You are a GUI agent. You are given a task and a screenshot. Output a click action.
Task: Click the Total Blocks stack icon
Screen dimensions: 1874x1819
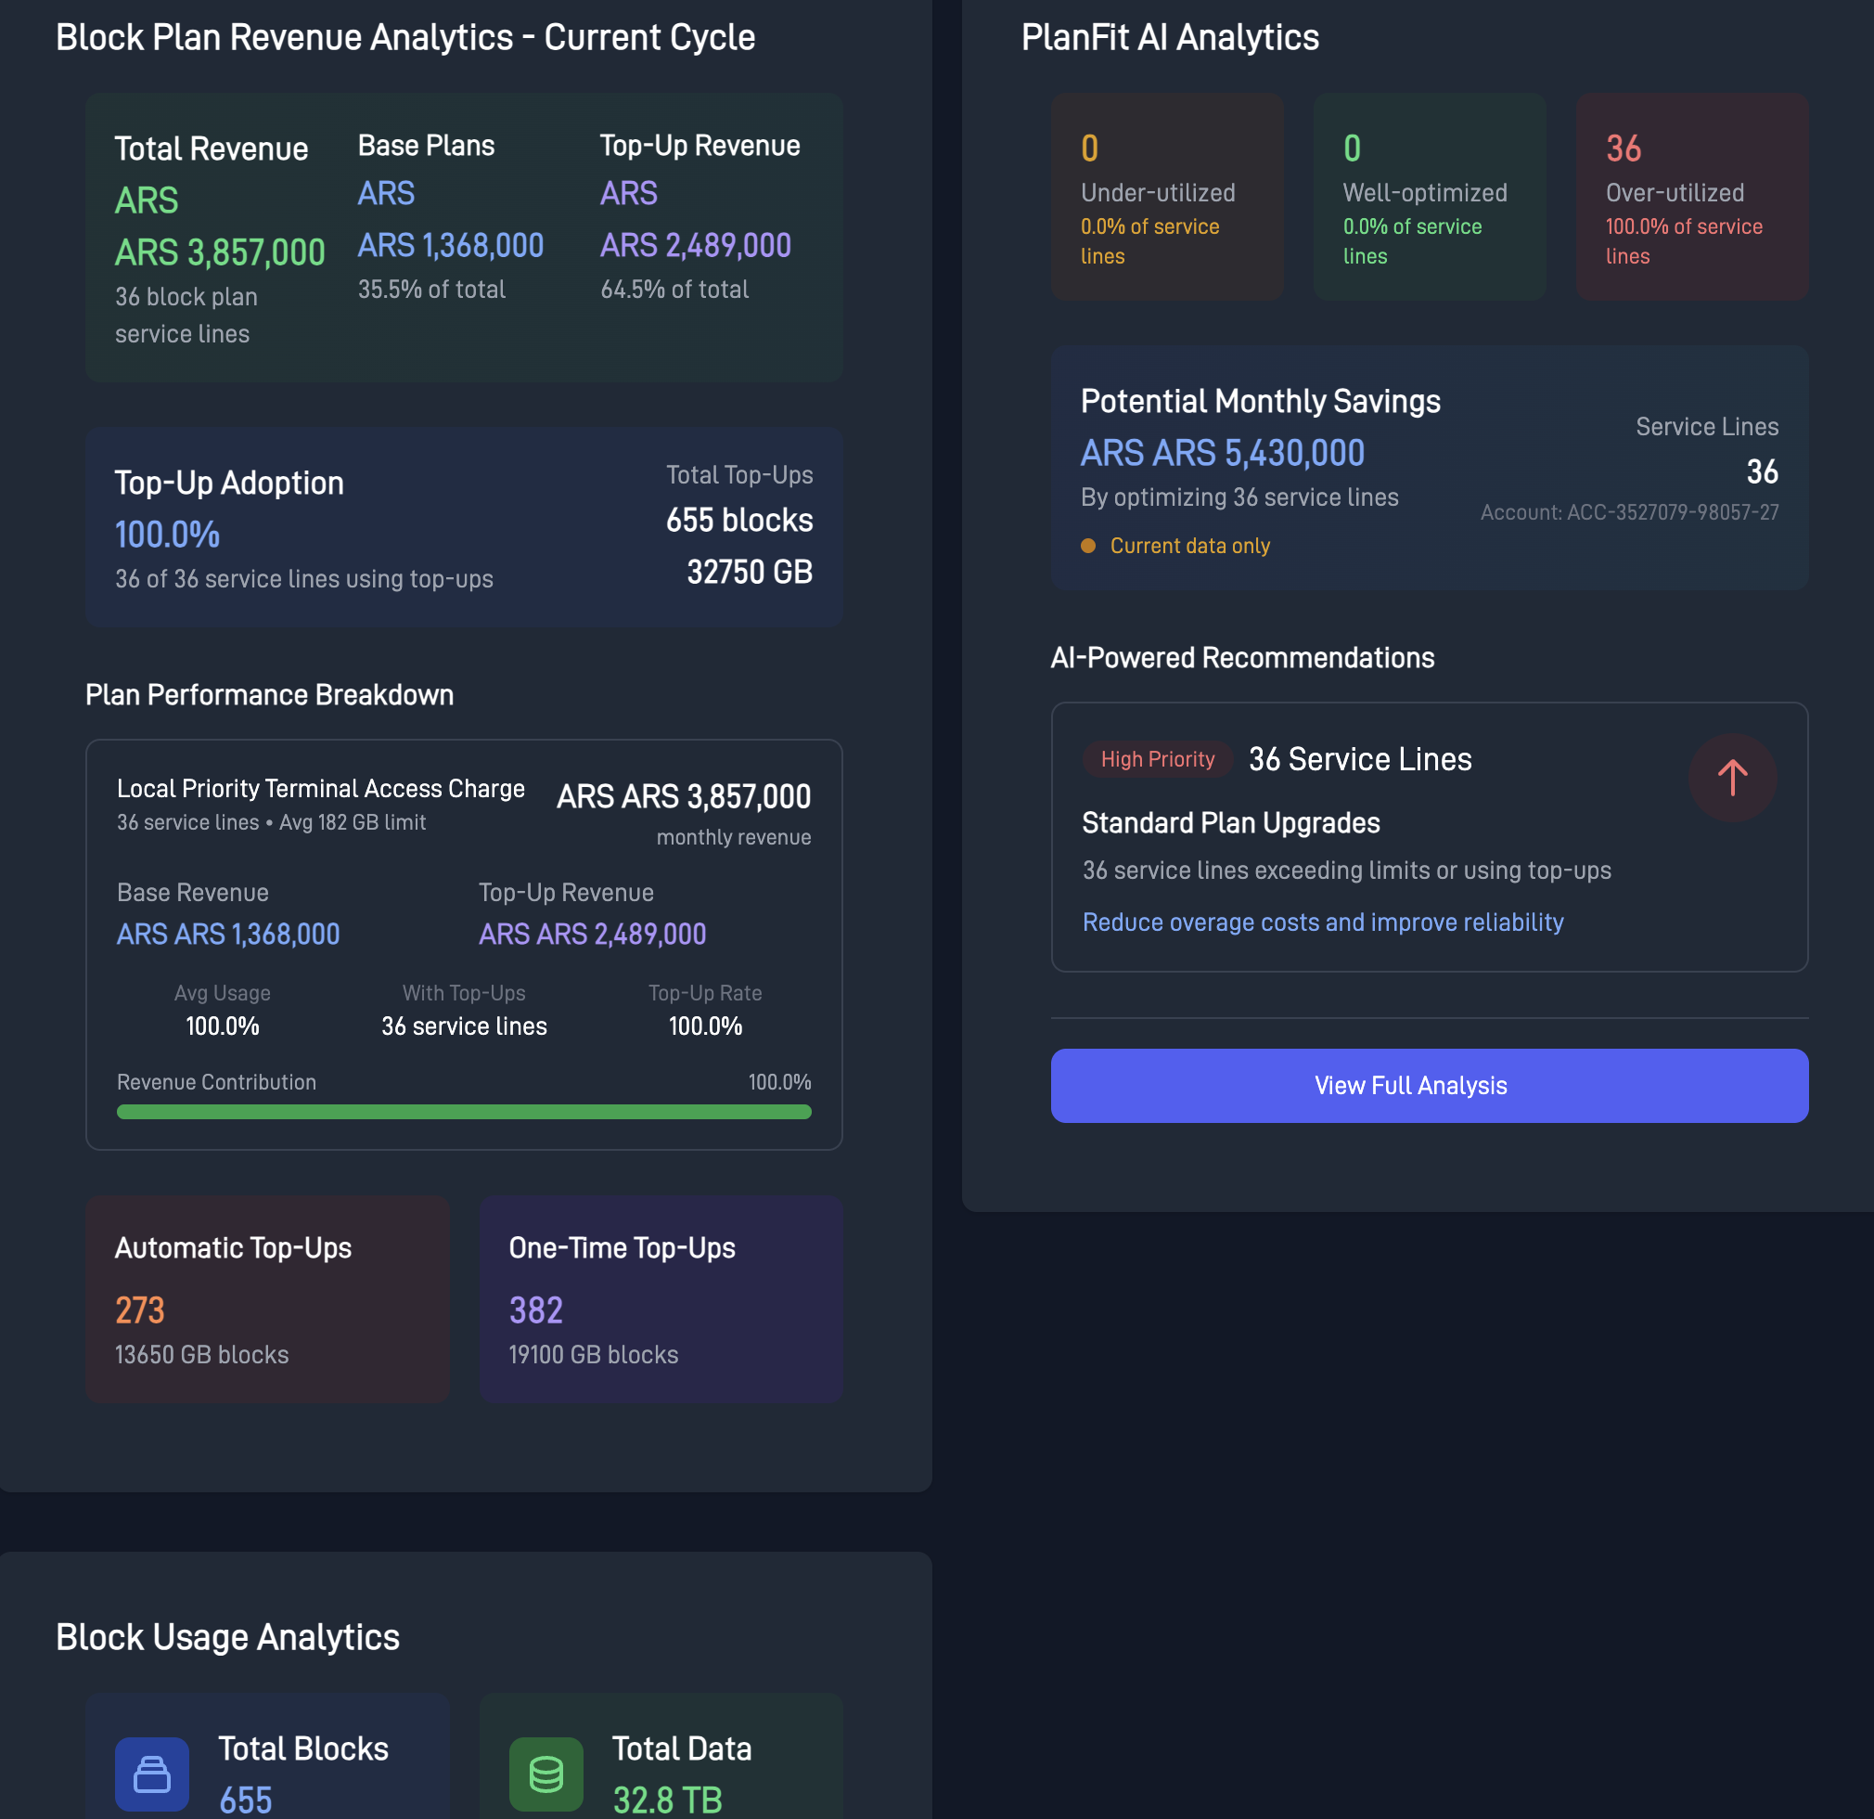coord(152,1774)
